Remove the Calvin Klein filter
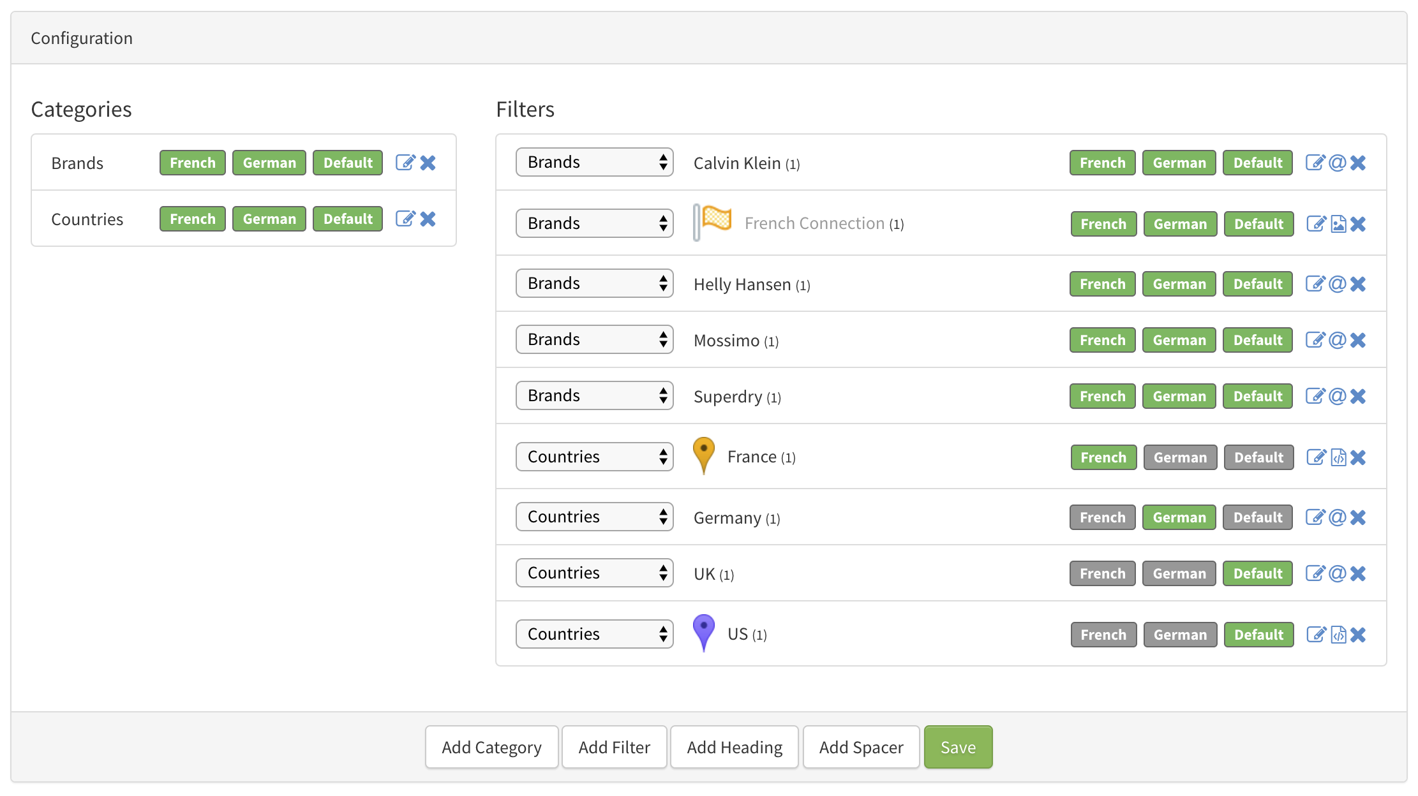This screenshot has height=796, width=1418. [x=1358, y=163]
